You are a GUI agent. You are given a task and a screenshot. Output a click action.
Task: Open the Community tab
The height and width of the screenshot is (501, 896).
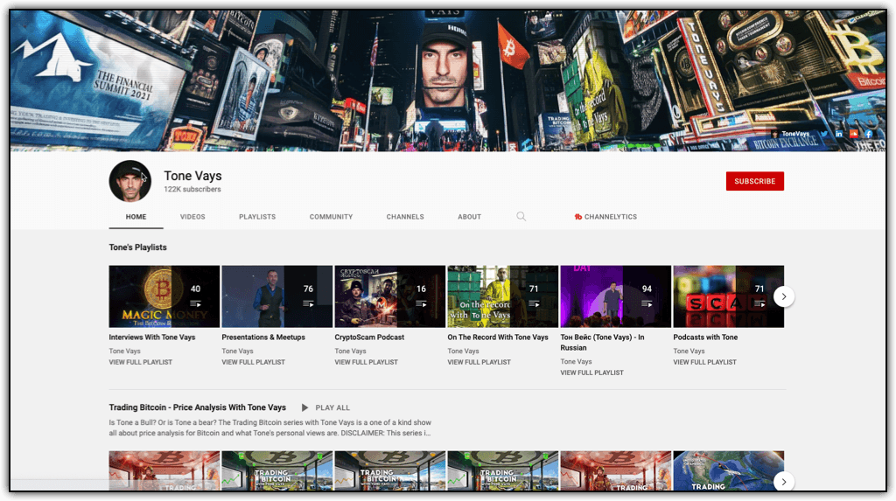pos(331,217)
